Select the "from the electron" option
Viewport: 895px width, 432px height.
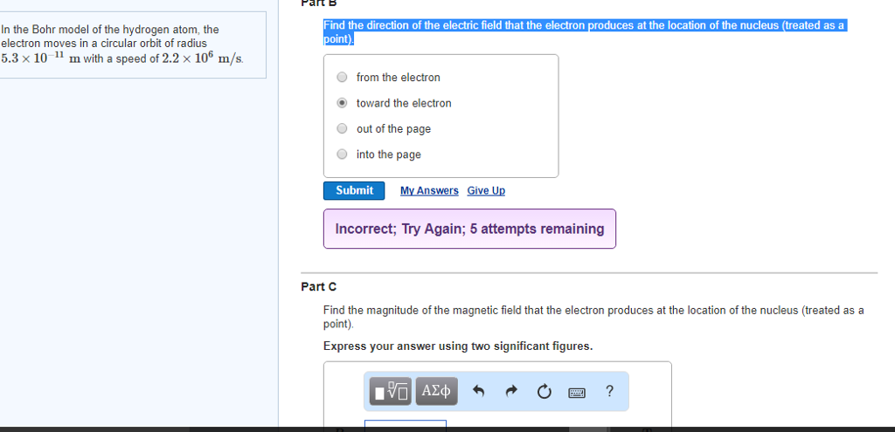(x=343, y=78)
